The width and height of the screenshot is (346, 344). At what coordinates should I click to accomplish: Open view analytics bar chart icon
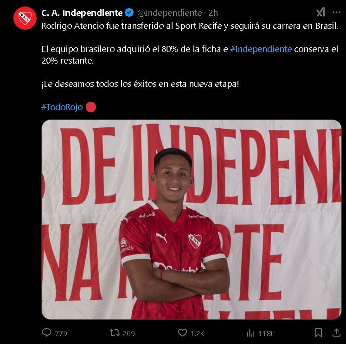click(250, 332)
